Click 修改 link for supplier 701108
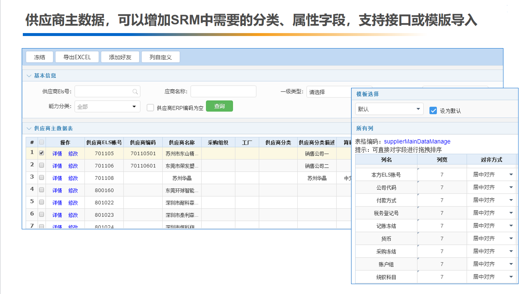 (x=73, y=178)
